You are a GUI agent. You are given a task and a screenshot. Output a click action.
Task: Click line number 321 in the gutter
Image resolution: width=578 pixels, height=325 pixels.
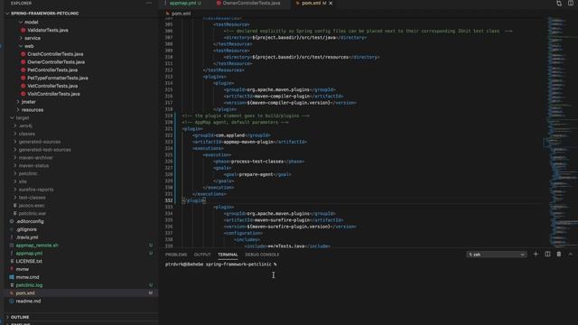tap(169, 129)
